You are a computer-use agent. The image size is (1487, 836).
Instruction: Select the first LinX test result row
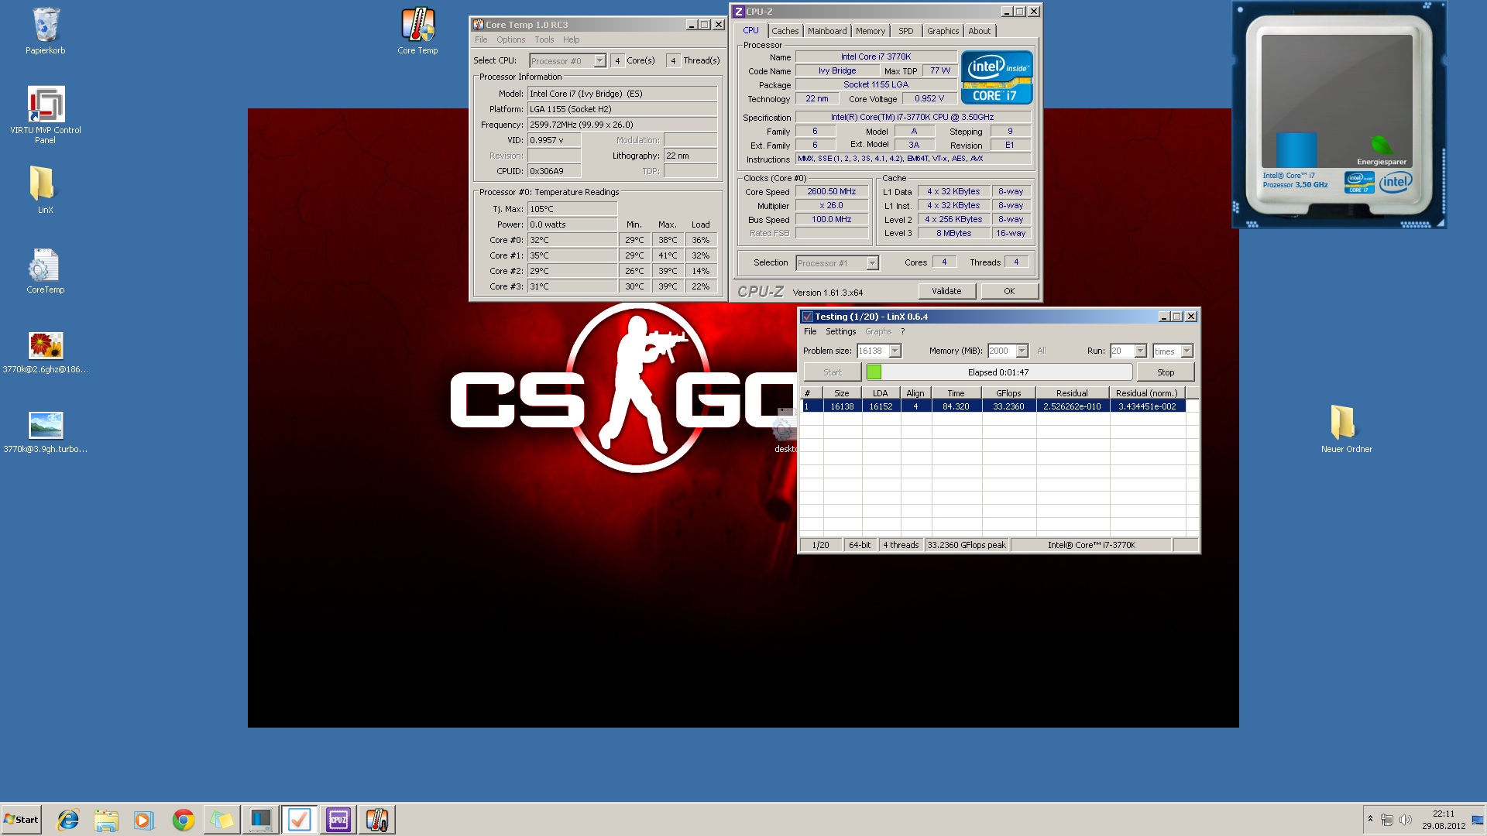(994, 406)
